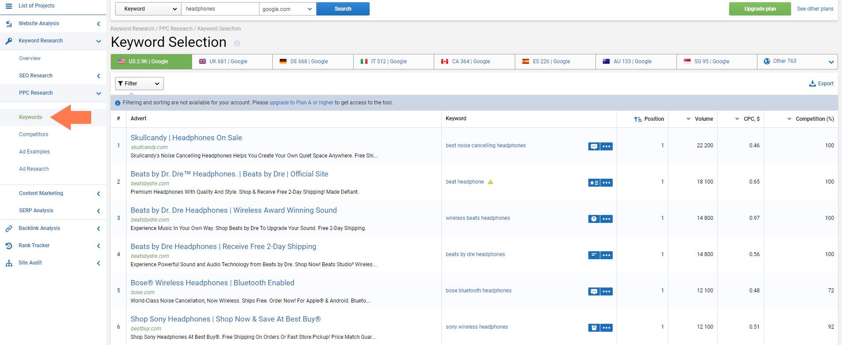Click the Keyword Research key icon

click(9, 41)
